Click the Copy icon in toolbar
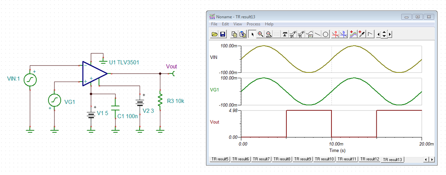Screen dimensions: 446x175 click(x=235, y=34)
